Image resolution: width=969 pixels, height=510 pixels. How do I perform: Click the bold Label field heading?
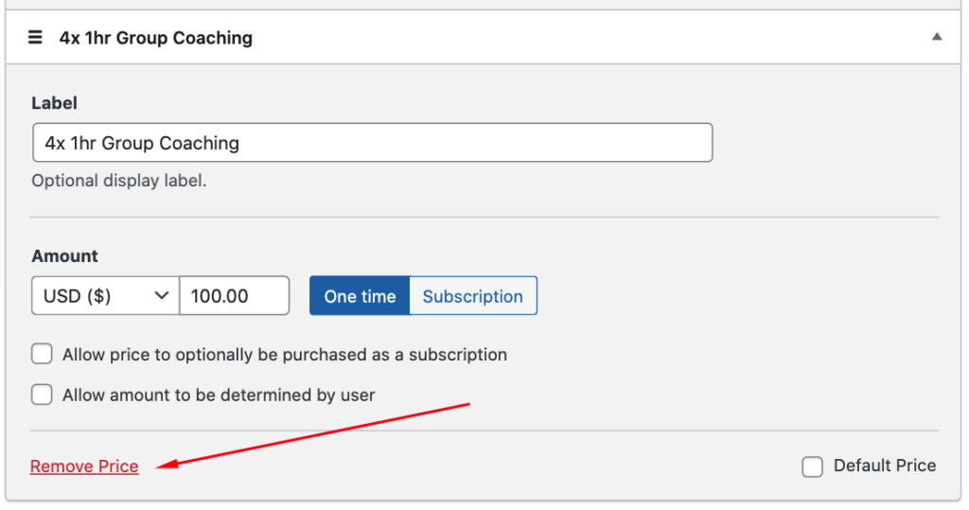(x=54, y=103)
